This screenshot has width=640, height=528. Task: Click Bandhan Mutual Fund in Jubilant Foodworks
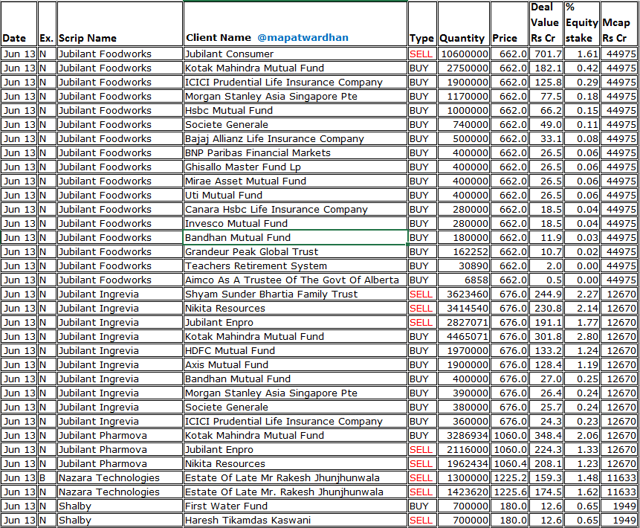point(296,238)
